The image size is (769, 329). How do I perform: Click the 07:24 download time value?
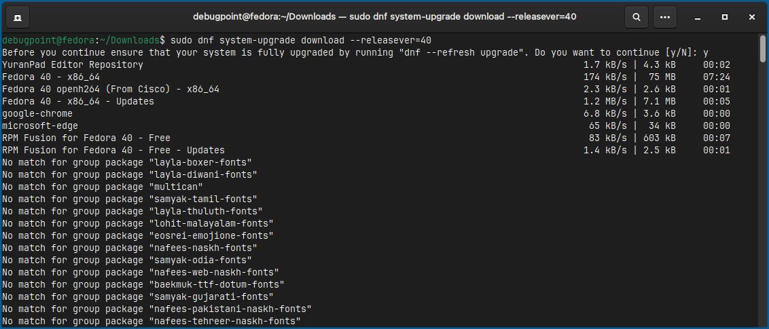click(717, 77)
